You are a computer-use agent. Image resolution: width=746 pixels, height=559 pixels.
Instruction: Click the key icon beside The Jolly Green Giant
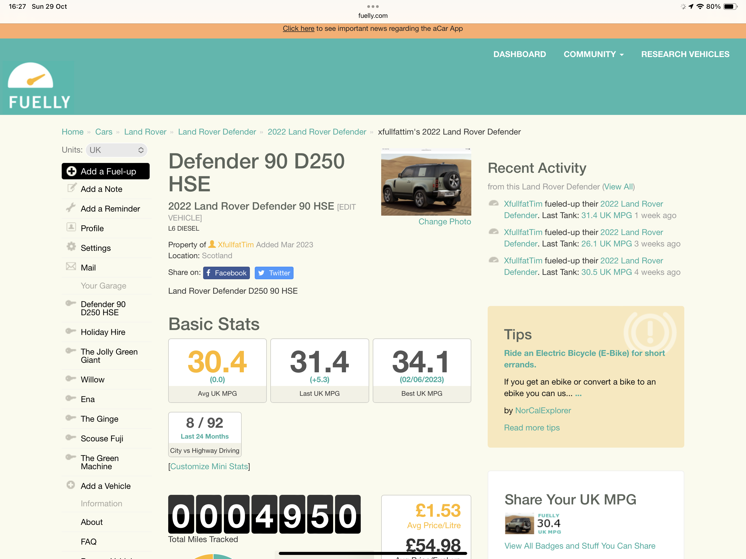click(70, 351)
